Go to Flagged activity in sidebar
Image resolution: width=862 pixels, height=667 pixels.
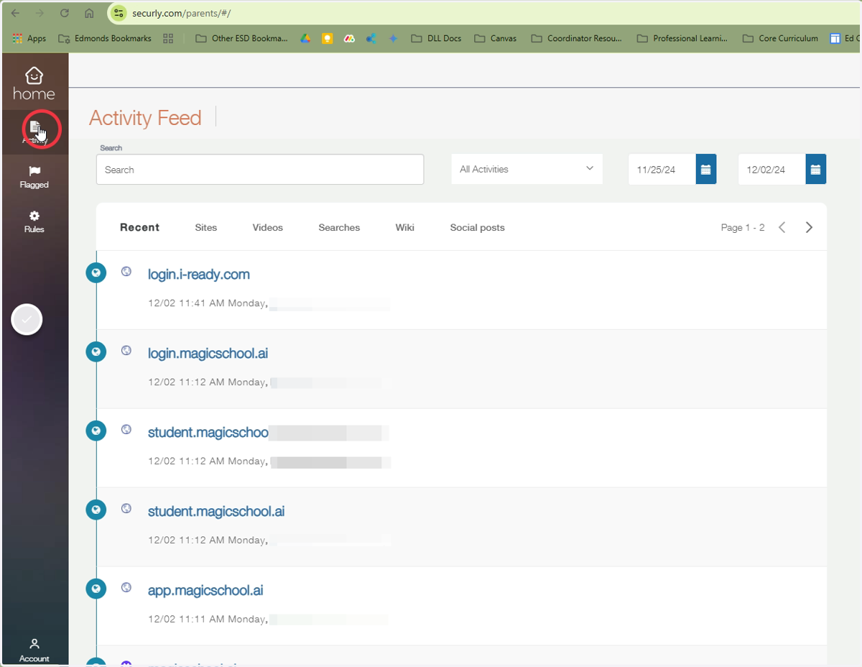point(34,178)
